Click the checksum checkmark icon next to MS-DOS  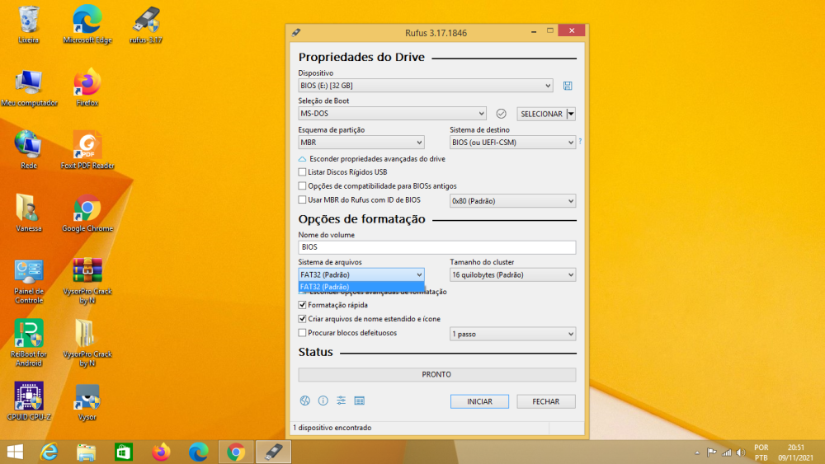[x=501, y=114]
